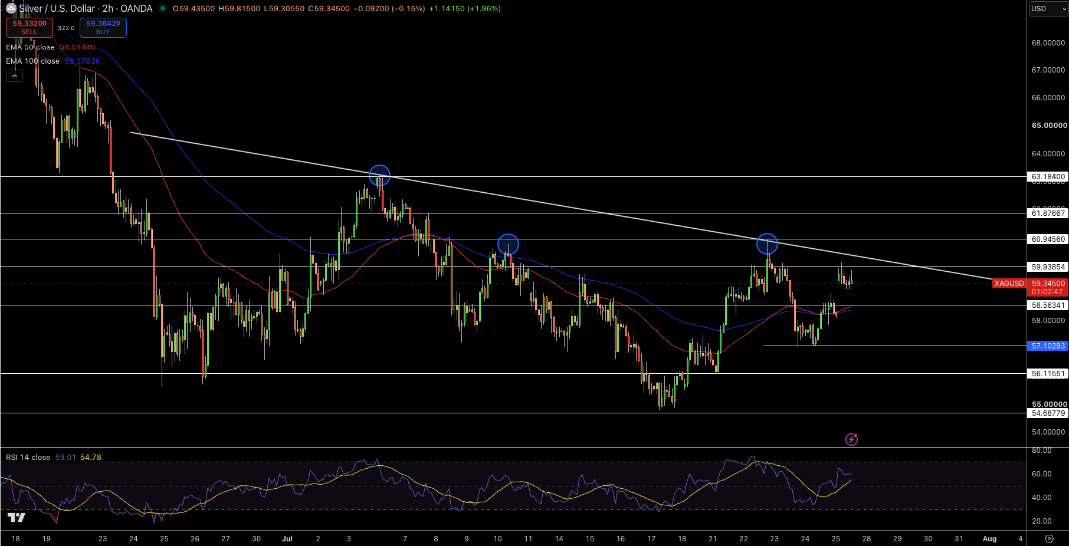Collapse the indicator legend arrow
Viewport: 1069px width, 546px height.
click(x=14, y=75)
